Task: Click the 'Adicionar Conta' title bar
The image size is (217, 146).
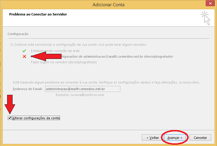Action: pos(109,5)
